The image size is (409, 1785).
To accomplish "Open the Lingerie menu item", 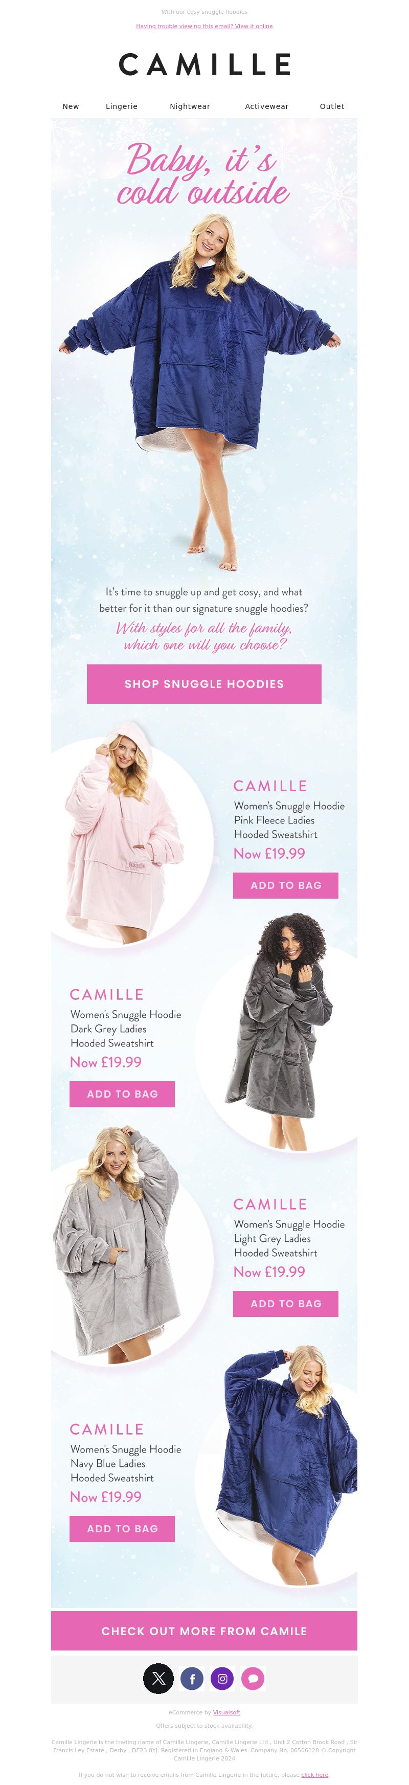I will (x=121, y=106).
